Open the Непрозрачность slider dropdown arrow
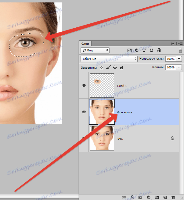The width and height of the screenshot is (184, 200). point(179,59)
